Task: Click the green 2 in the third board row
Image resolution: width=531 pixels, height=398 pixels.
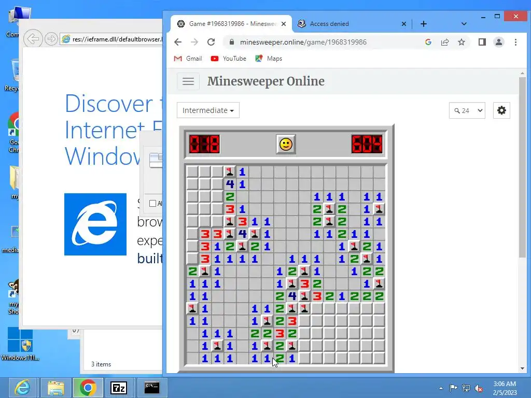Action: (230, 196)
